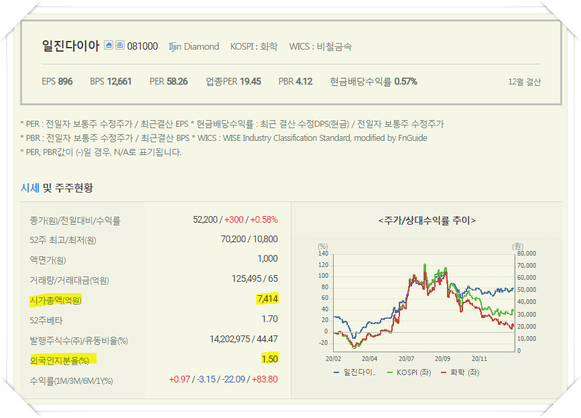Select the 1.70 beta value
Viewport: 581px width, 418px height.
coord(270,319)
